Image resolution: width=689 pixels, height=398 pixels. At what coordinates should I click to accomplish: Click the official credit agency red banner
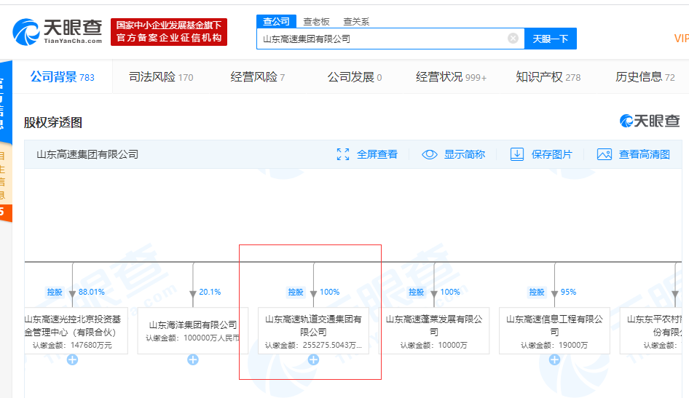point(169,32)
